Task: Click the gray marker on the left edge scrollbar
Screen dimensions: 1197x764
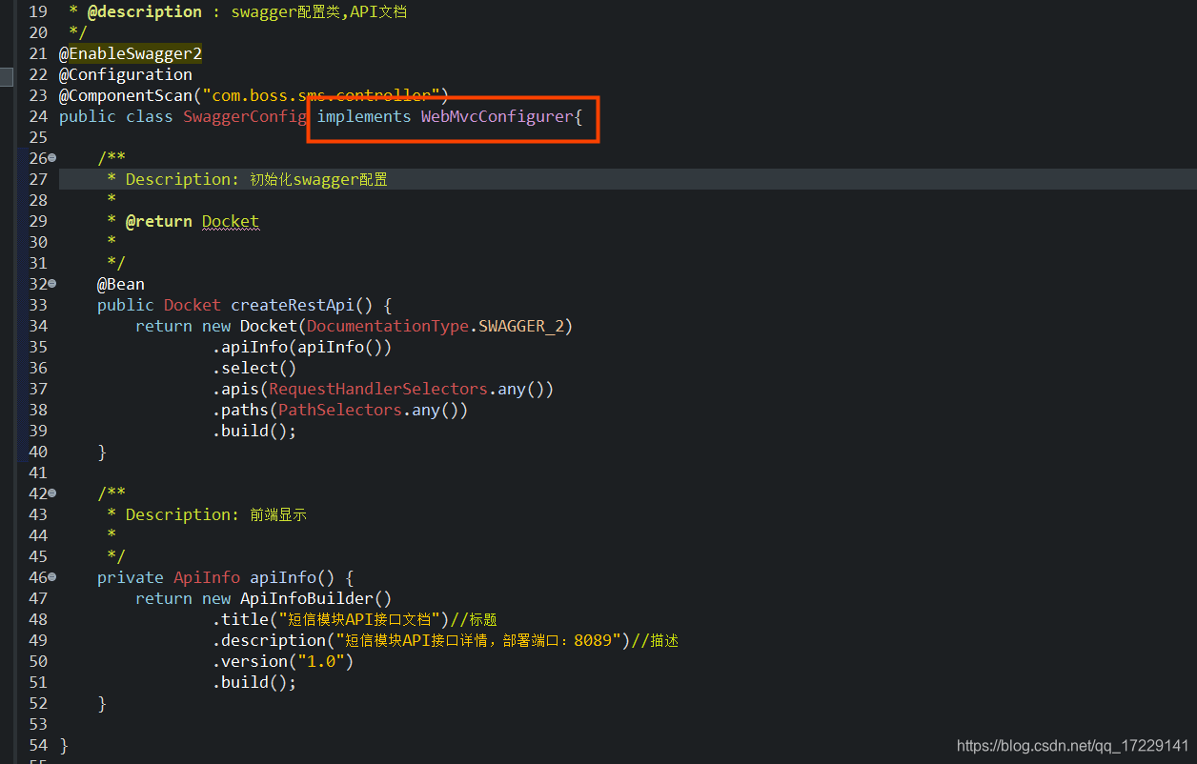Action: click(4, 76)
